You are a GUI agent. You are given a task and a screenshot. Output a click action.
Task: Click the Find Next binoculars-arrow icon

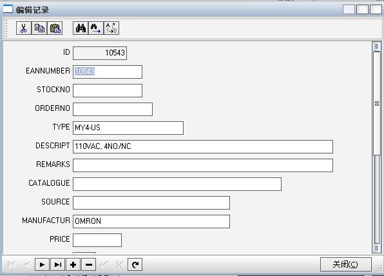(x=96, y=28)
